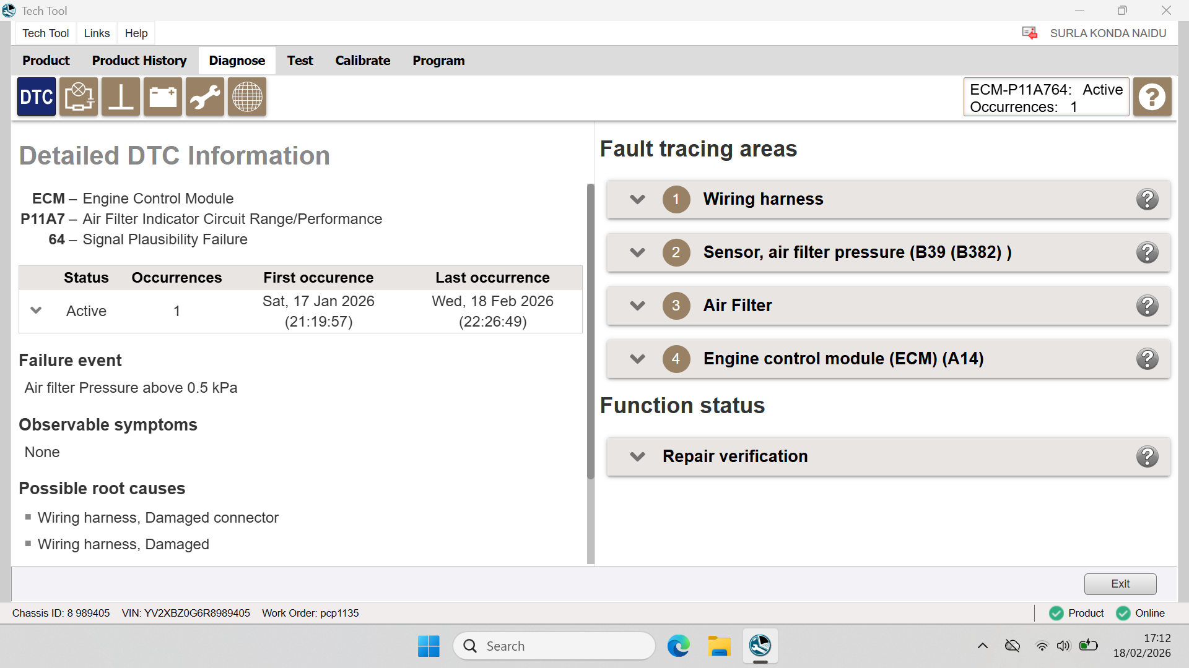This screenshot has width=1189, height=668.
Task: Click the Tech Tool taskbar icon
Action: [x=760, y=646]
